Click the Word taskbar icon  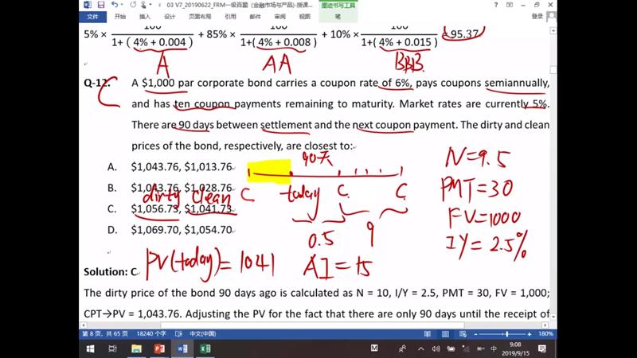182,348
